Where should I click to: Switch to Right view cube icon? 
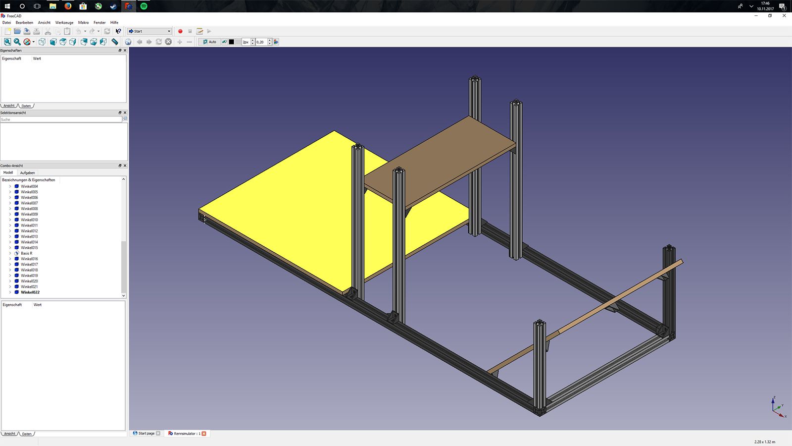73,42
